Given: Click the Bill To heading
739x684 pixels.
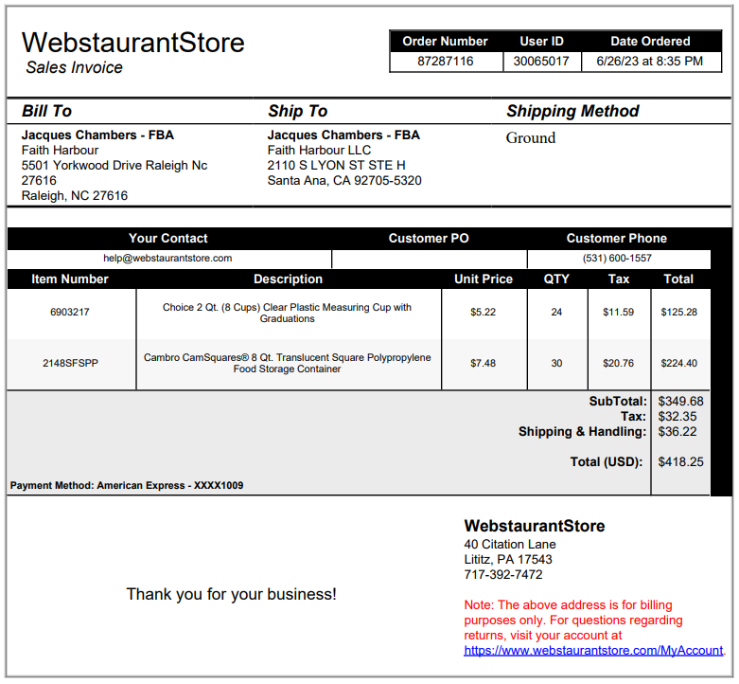Looking at the screenshot, I should point(46,111).
